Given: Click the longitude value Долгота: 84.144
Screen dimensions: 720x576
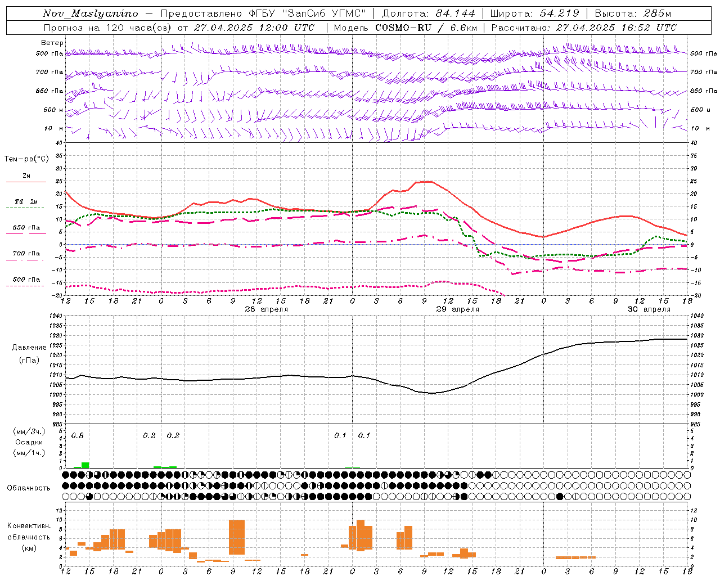Looking at the screenshot, I should coord(429,13).
